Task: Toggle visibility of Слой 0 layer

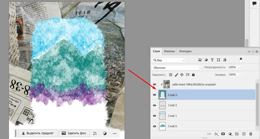Action: click(154, 126)
